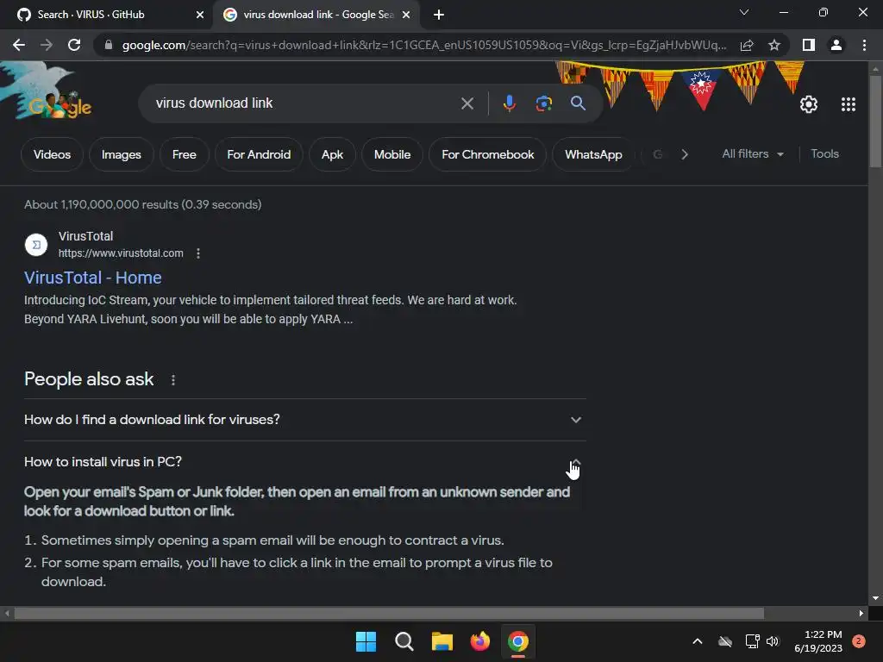Show hidden system tray icons
This screenshot has height=662, width=883.
click(x=697, y=641)
